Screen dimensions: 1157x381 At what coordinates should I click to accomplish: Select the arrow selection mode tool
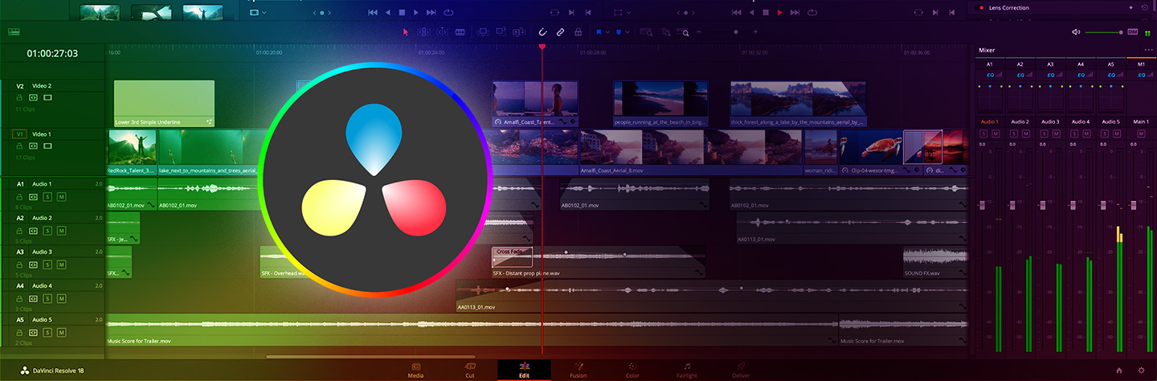[405, 32]
